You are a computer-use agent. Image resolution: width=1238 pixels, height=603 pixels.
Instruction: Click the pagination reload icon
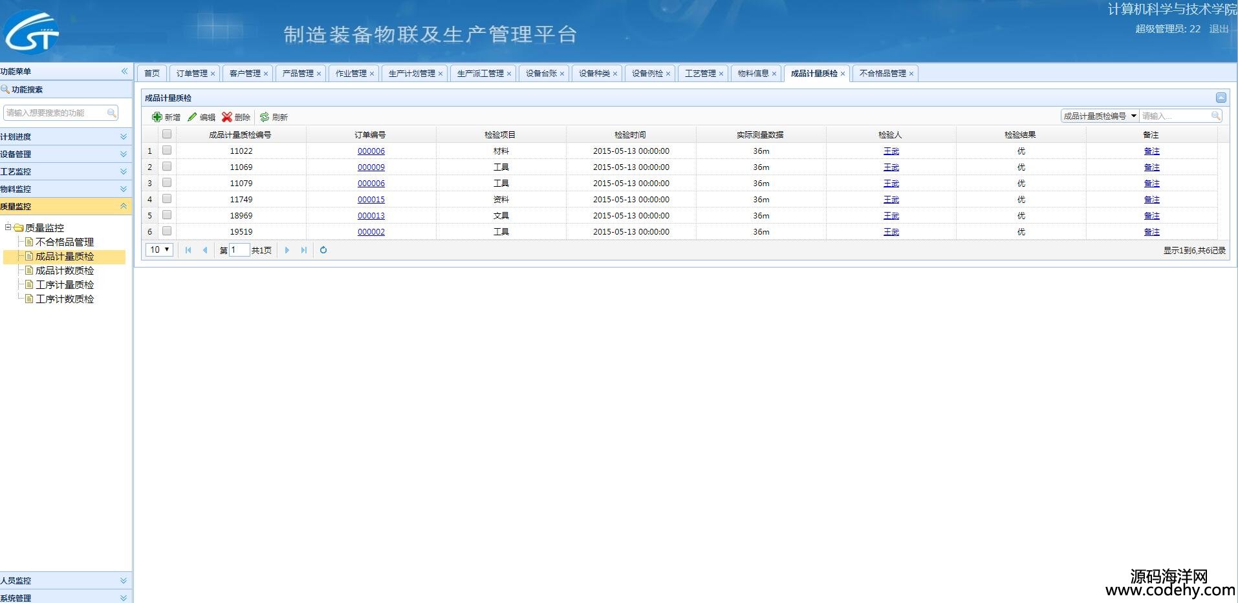pos(323,250)
